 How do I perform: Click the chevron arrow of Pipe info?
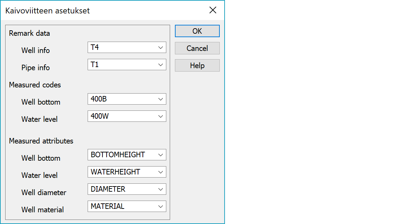pyautogui.click(x=160, y=65)
